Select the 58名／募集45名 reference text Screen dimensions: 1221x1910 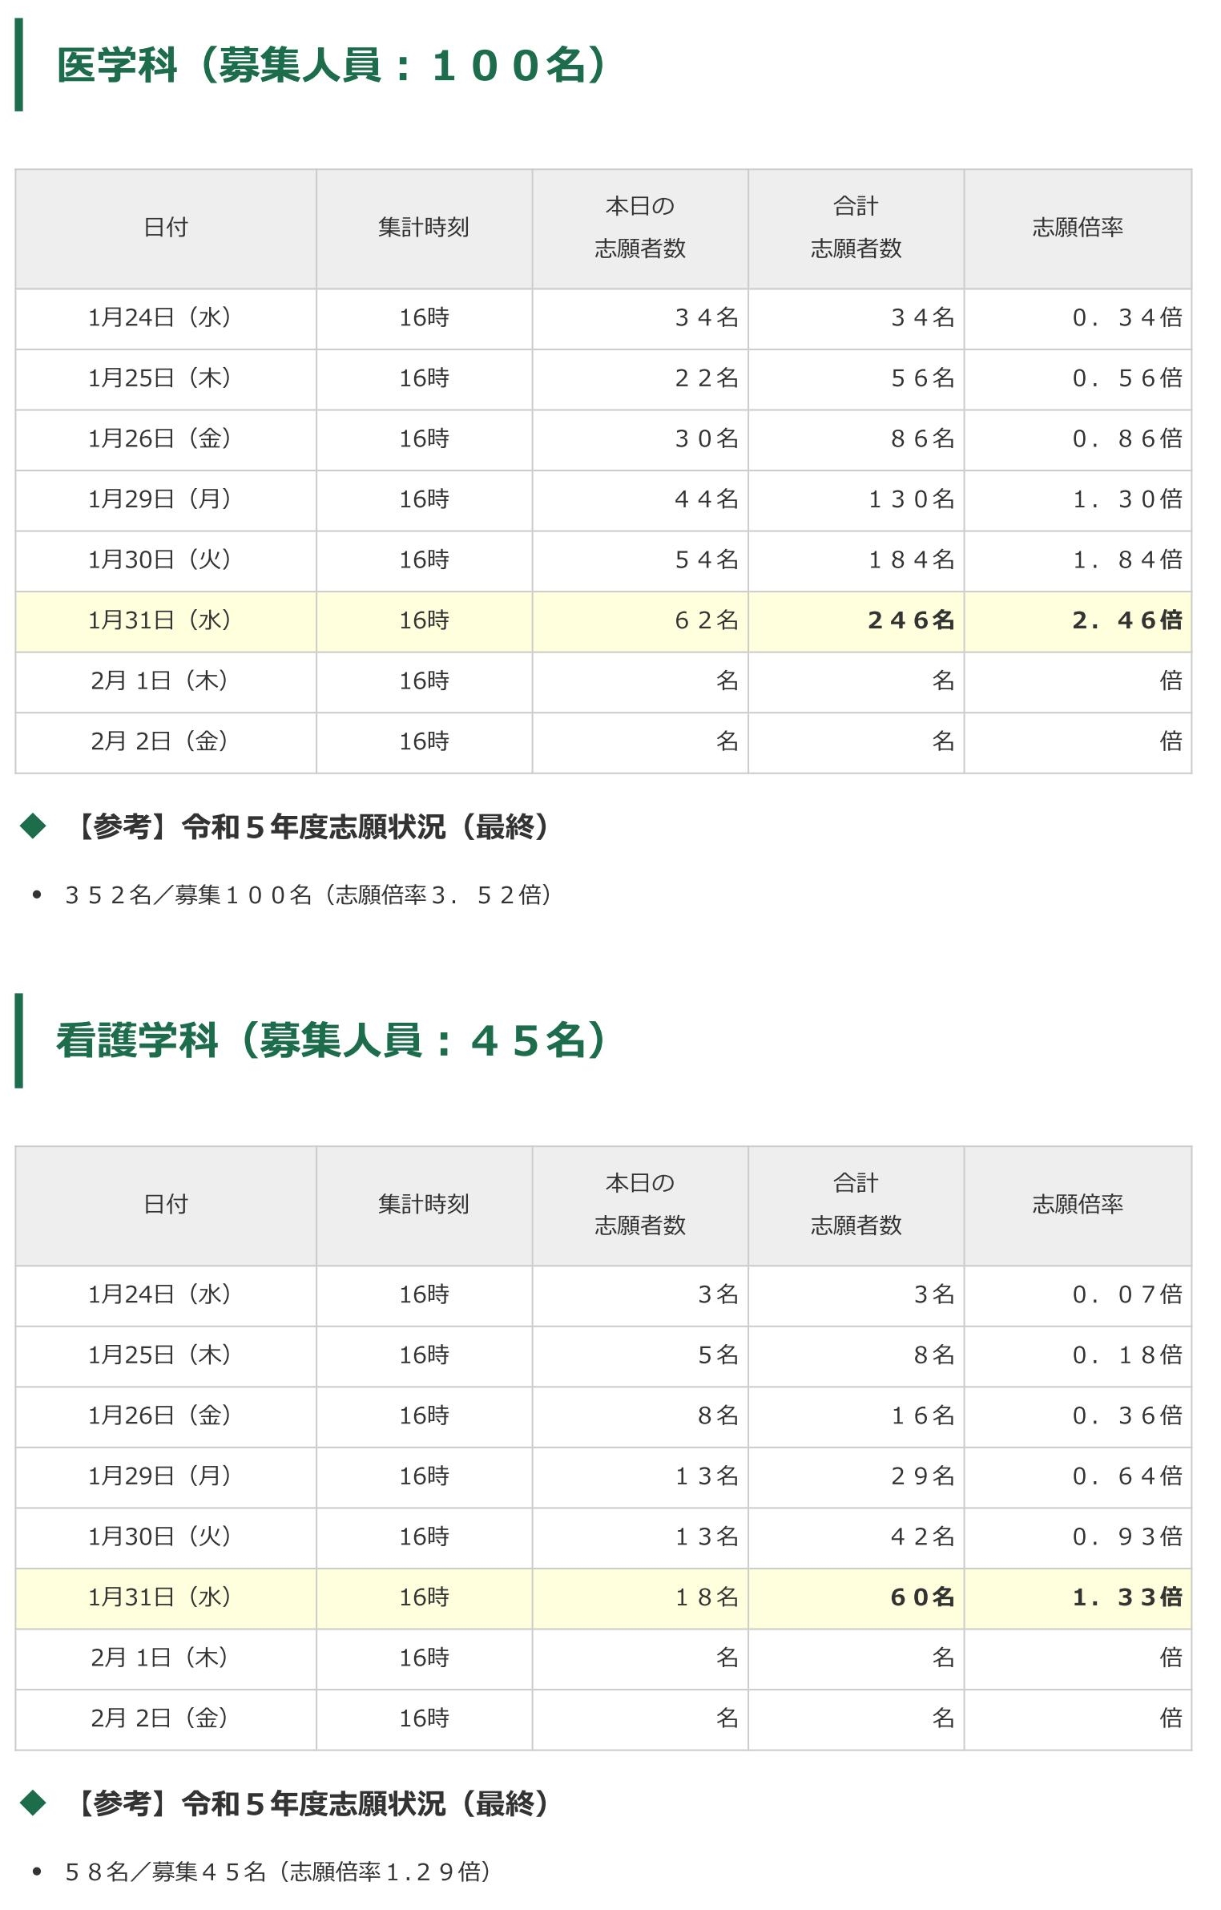(278, 1872)
